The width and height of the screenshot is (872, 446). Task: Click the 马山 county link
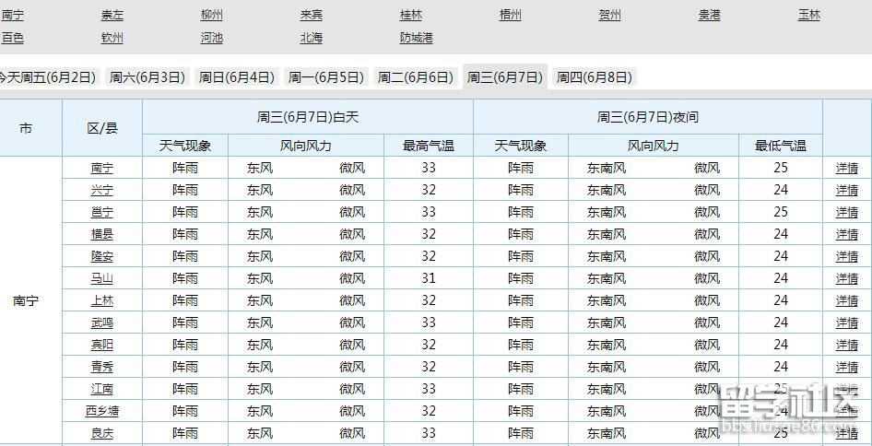(102, 278)
